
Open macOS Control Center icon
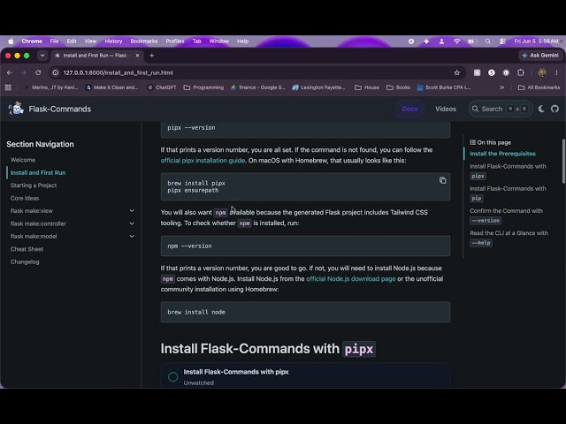click(502, 42)
